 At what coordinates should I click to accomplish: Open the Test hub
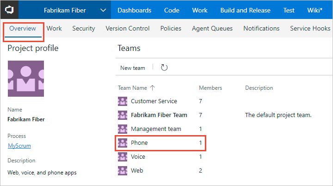[289, 10]
